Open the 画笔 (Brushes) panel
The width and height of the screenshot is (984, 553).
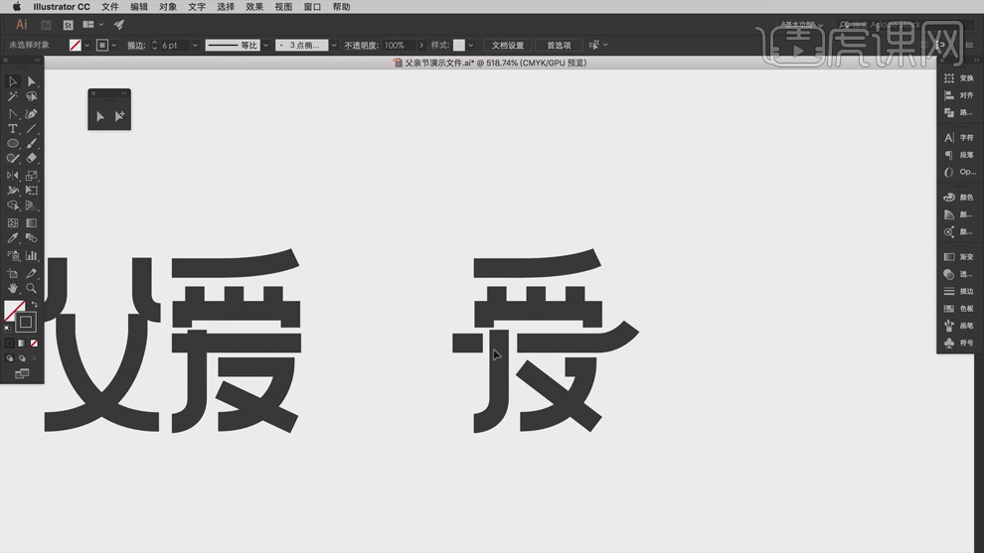coord(959,326)
